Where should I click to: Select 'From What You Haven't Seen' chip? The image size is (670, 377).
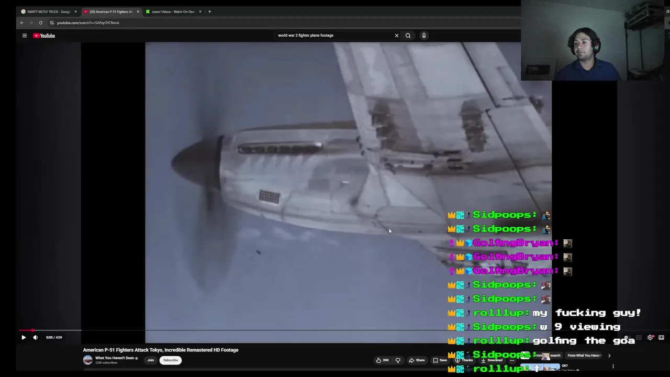584,356
